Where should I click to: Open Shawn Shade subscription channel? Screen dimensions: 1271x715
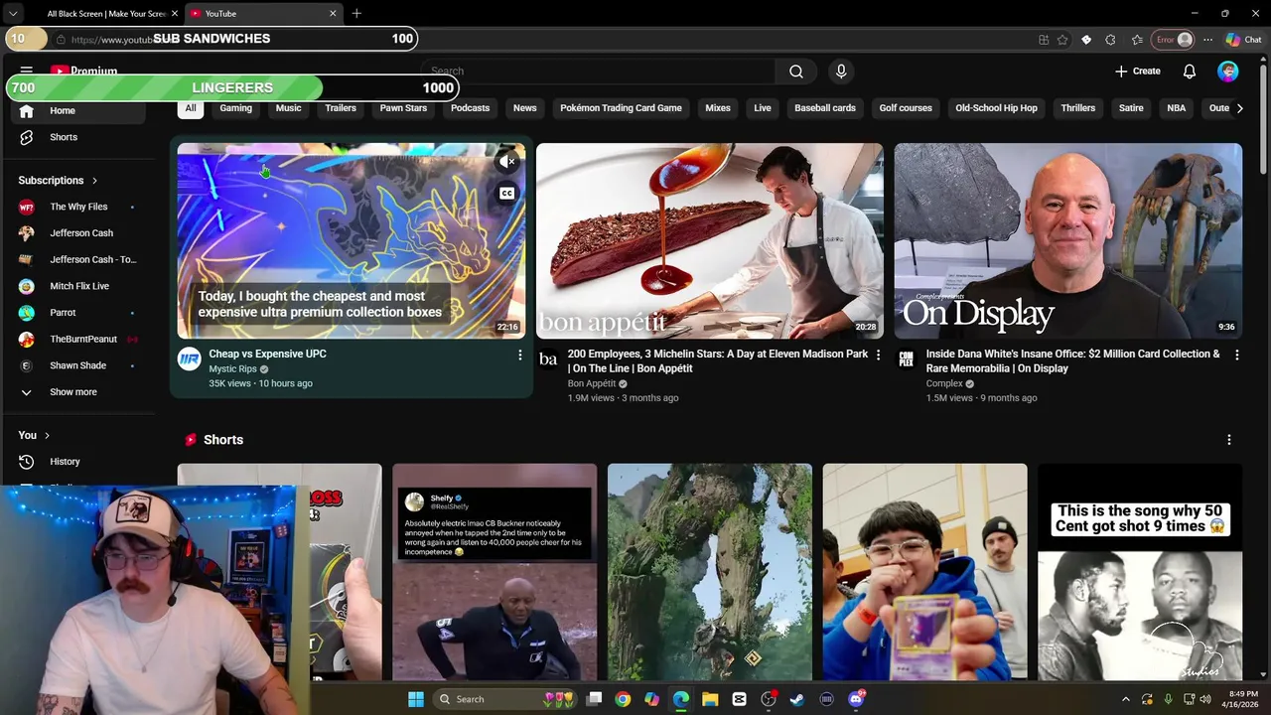click(x=79, y=365)
